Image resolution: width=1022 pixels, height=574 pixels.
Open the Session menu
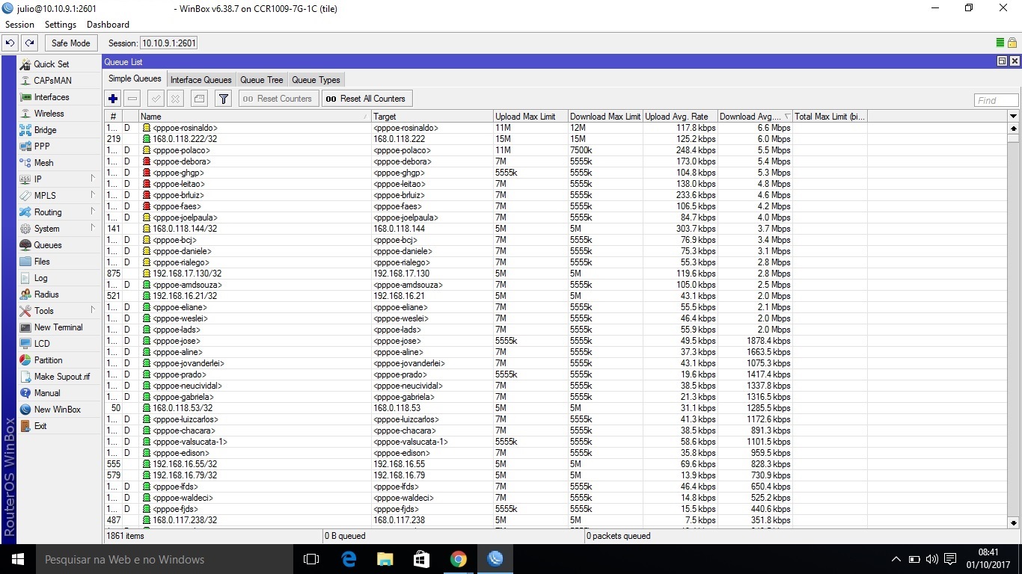[x=19, y=25]
